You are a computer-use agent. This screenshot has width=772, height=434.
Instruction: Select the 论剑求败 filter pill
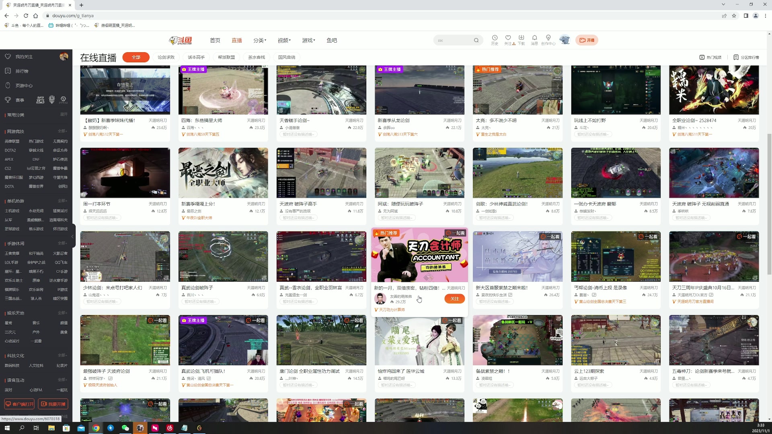pos(166,57)
